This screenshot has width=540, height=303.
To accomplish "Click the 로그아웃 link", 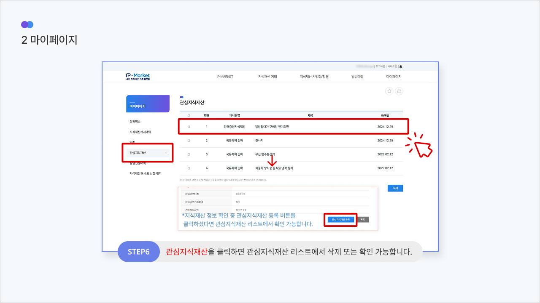I will pyautogui.click(x=380, y=66).
